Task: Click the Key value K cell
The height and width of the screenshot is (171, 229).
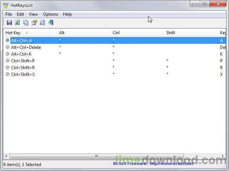Action: pyautogui.click(x=221, y=54)
